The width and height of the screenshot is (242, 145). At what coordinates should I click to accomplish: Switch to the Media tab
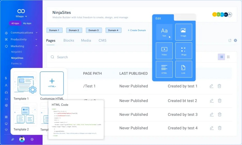click(86, 40)
